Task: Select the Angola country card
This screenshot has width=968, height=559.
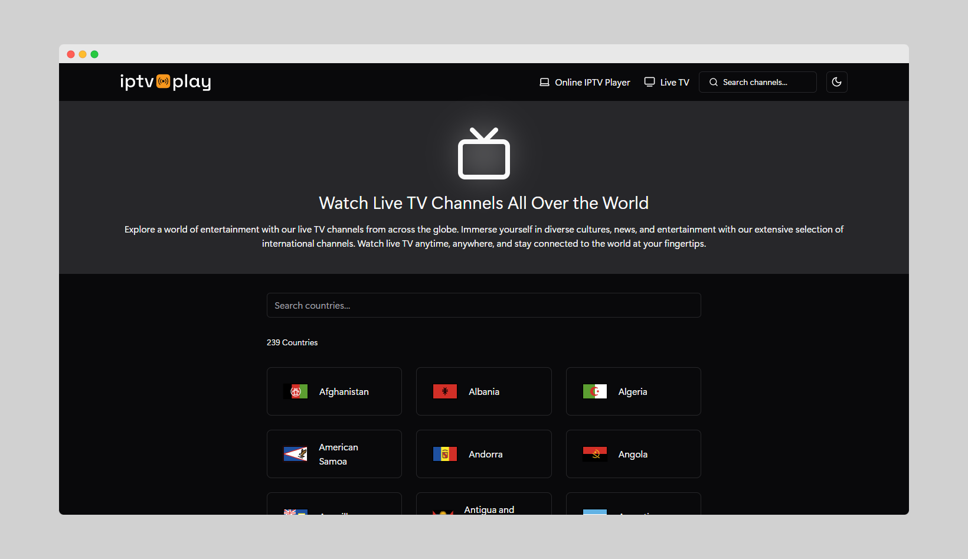Action: tap(633, 454)
